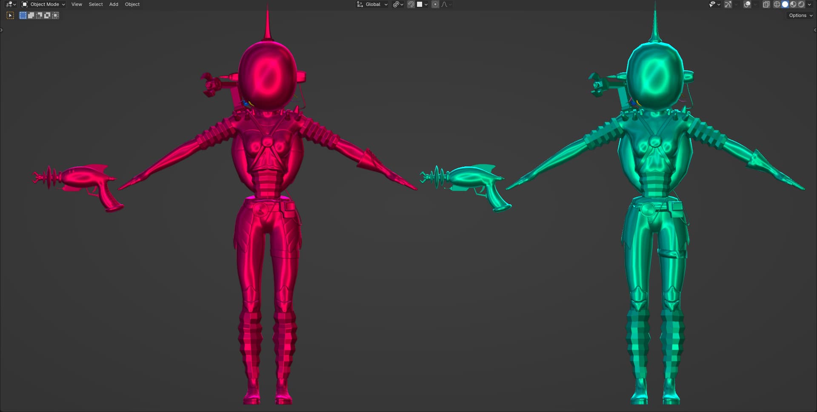This screenshot has width=817, height=412.
Task: Expand the Global transform orientation dropdown
Action: 372,4
